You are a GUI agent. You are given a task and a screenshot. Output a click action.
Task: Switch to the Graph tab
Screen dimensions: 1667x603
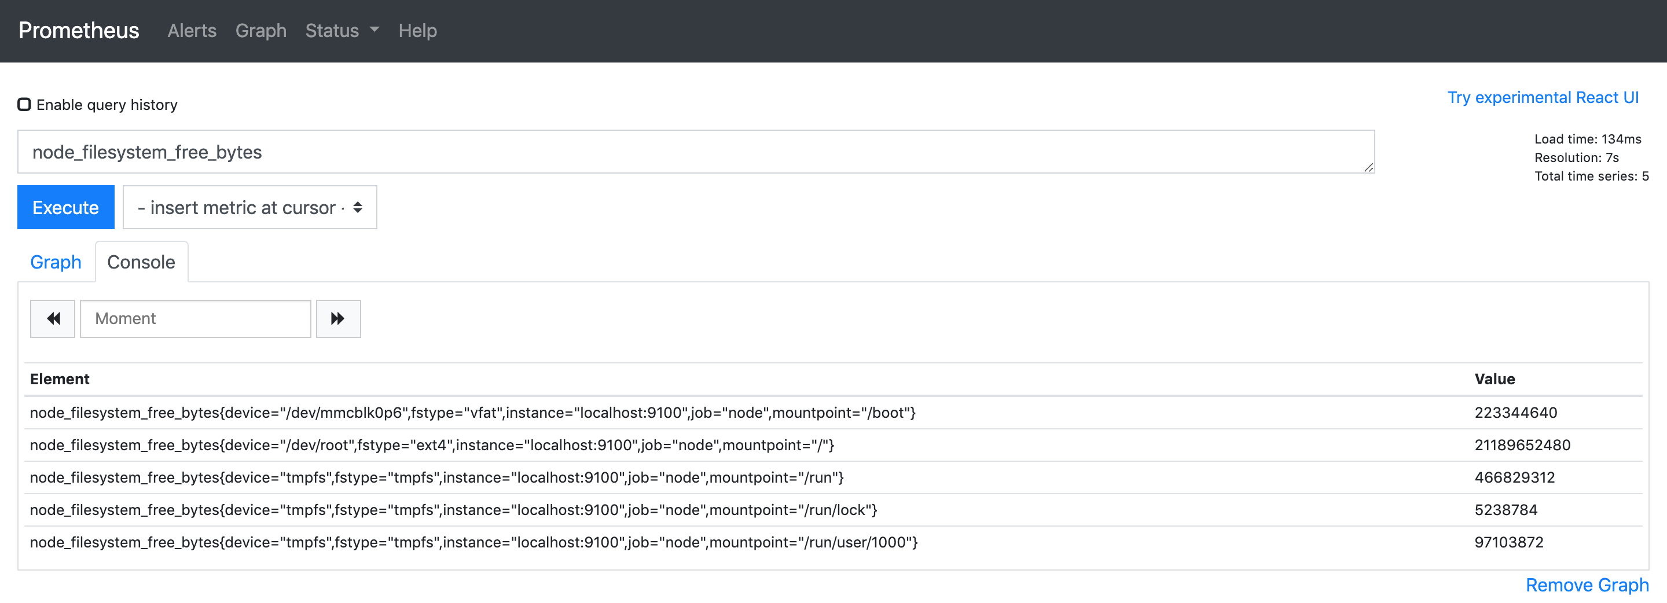pos(56,262)
